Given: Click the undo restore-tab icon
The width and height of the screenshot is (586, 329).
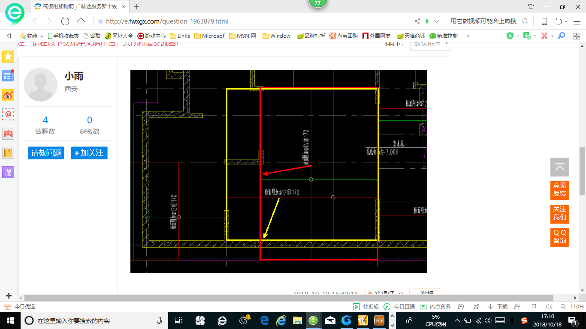Looking at the screenshot, I should point(558,21).
